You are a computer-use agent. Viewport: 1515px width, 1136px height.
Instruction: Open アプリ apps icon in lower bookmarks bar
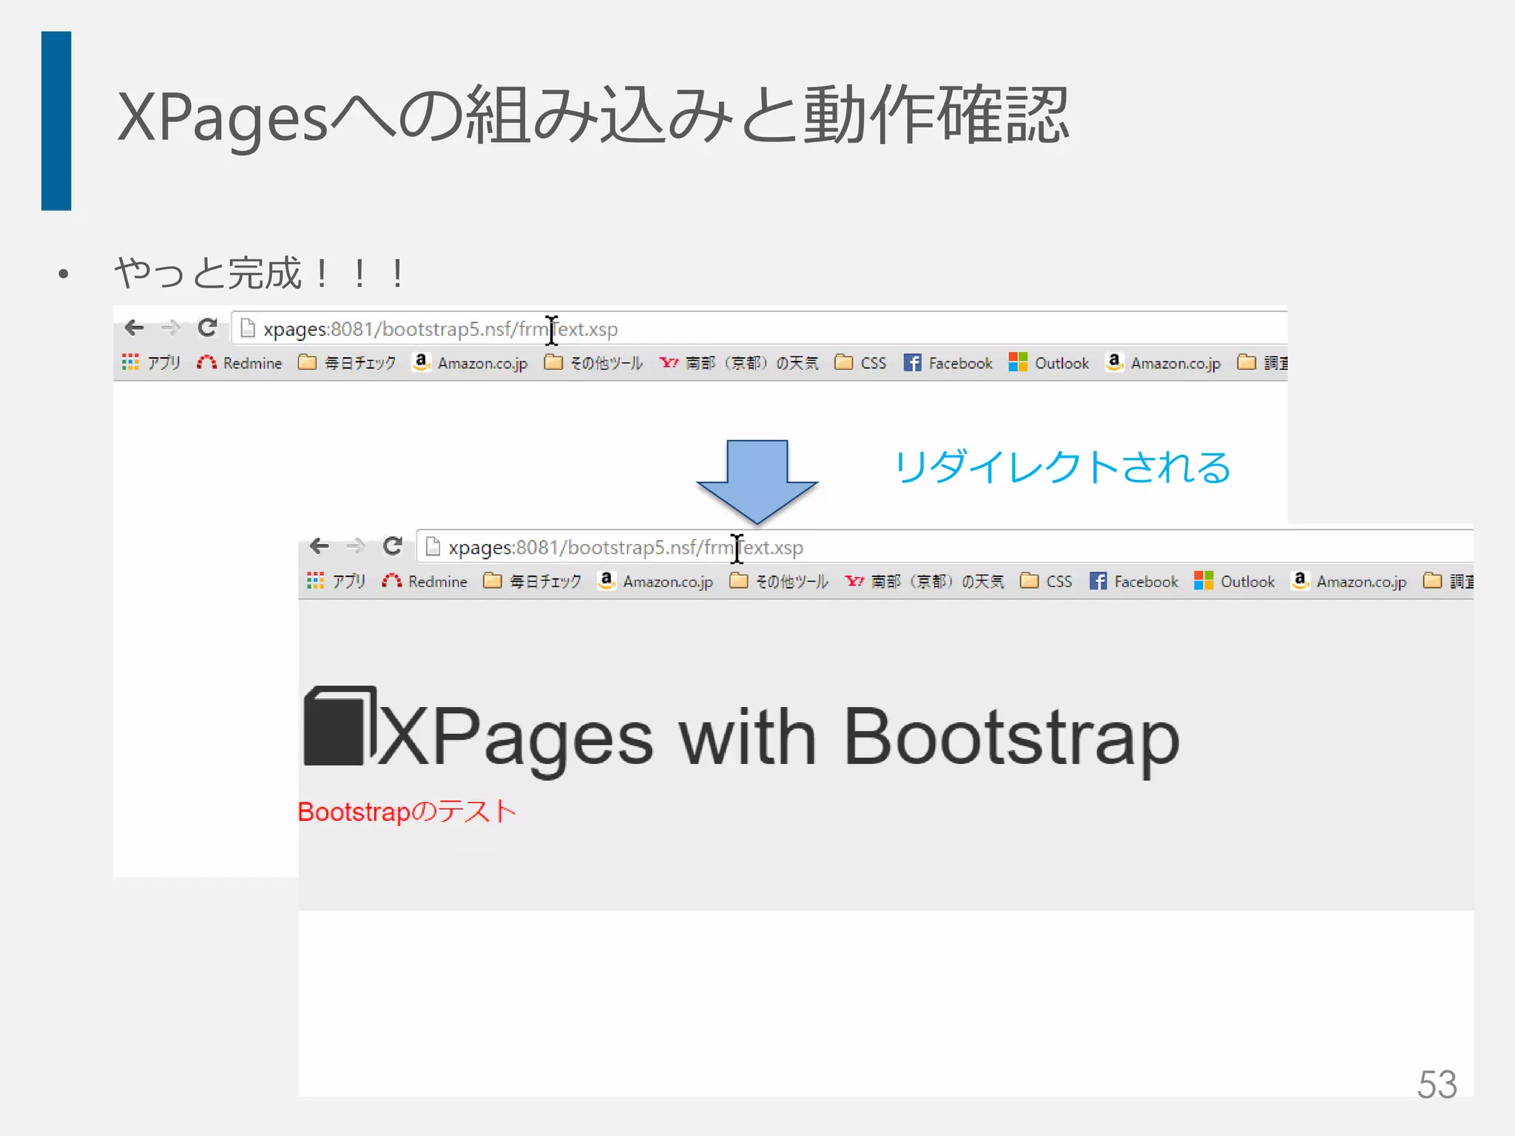pos(337,581)
